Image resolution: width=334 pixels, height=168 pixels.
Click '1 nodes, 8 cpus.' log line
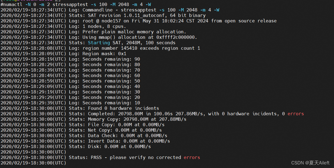tap(63, 26)
